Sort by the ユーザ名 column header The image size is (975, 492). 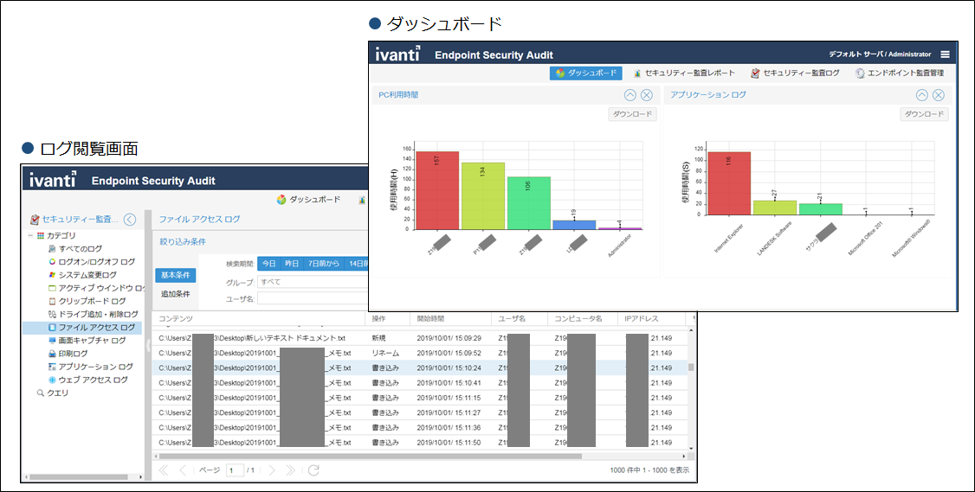(x=520, y=319)
